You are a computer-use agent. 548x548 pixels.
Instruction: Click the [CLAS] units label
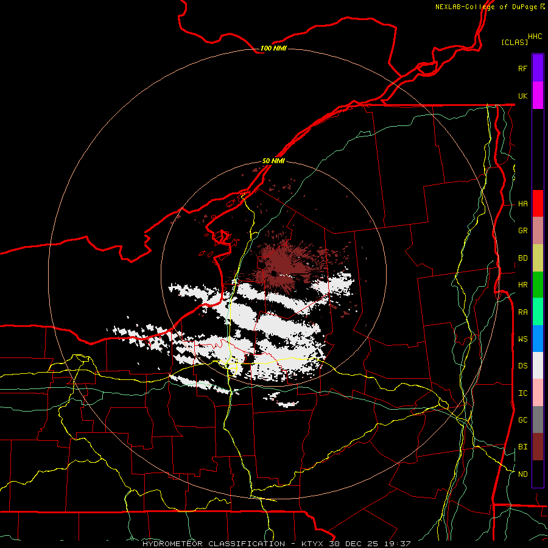[x=515, y=42]
